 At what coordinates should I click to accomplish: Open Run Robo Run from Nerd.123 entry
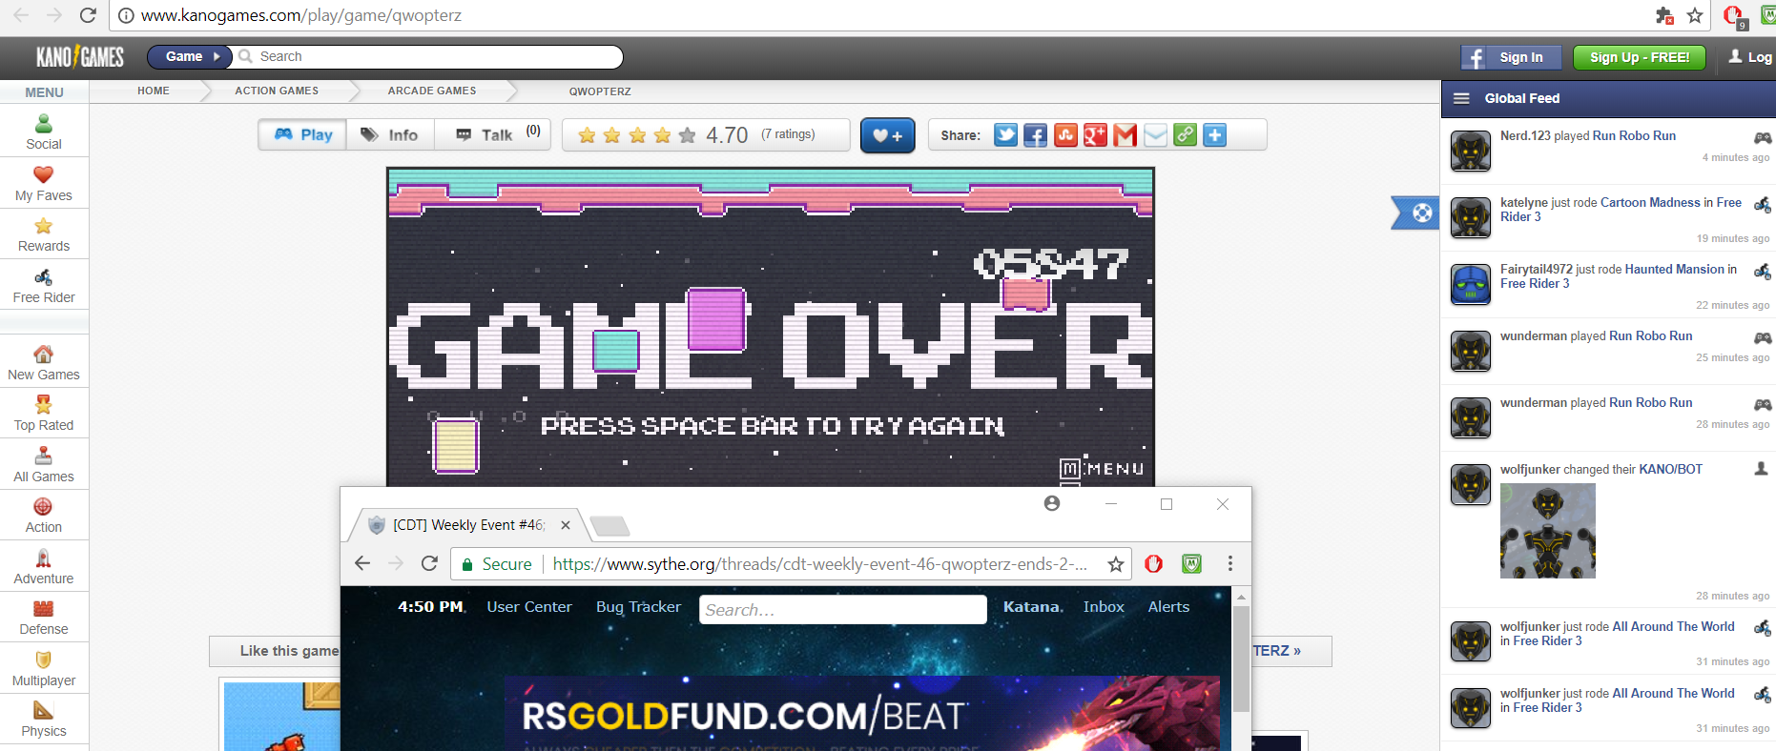click(x=1634, y=135)
